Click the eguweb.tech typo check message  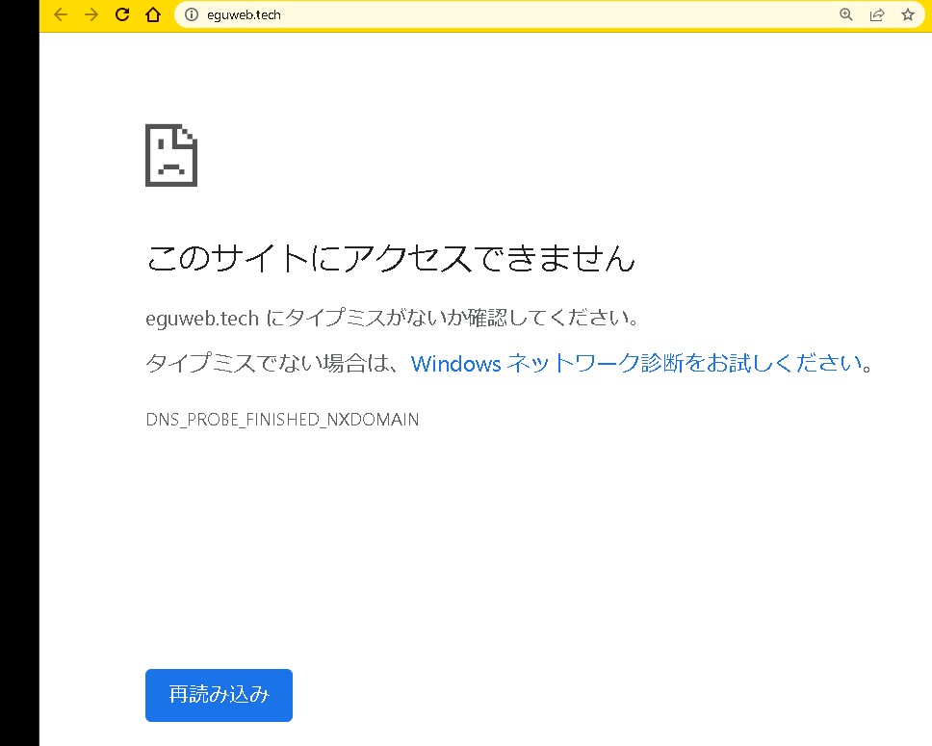coord(392,317)
